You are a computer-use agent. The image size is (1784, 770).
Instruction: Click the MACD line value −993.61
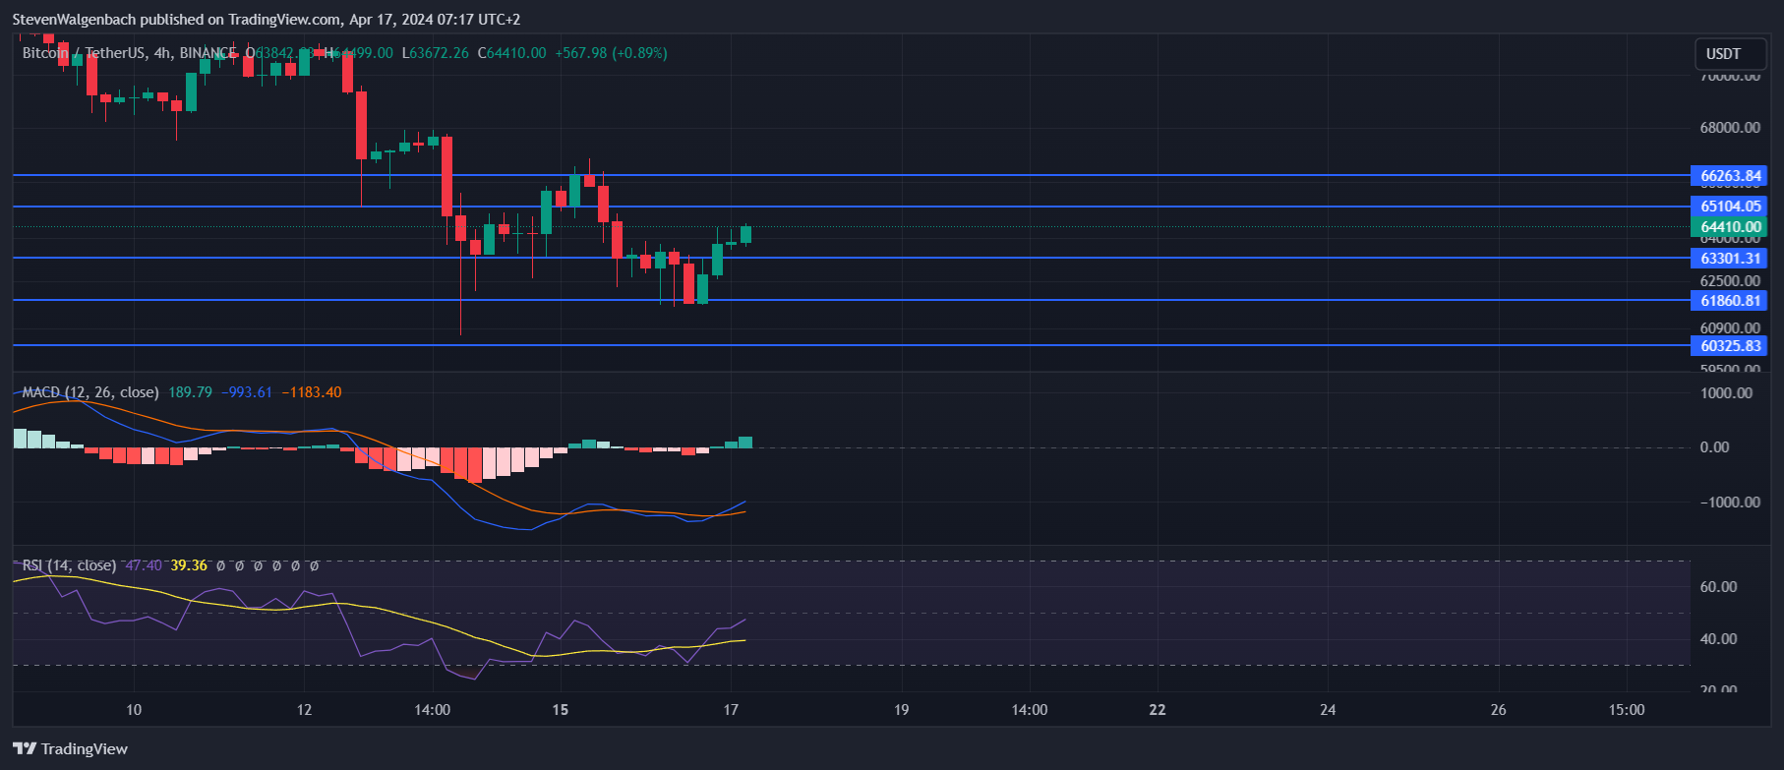coord(247,392)
